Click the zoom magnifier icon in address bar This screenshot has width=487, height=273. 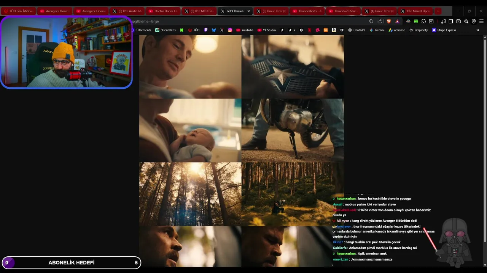click(371, 21)
